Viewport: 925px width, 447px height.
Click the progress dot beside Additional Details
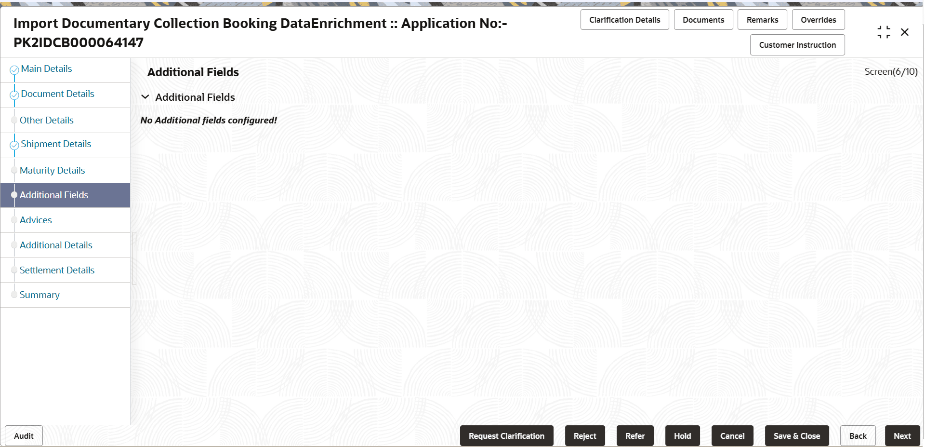pyautogui.click(x=14, y=245)
